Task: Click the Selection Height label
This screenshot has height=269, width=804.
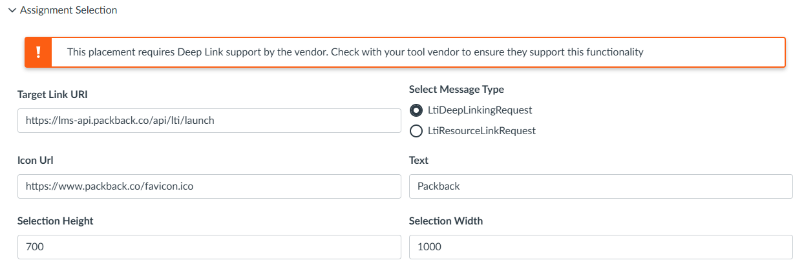Action: (x=56, y=221)
